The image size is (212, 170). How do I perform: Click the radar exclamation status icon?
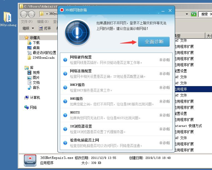77,32
